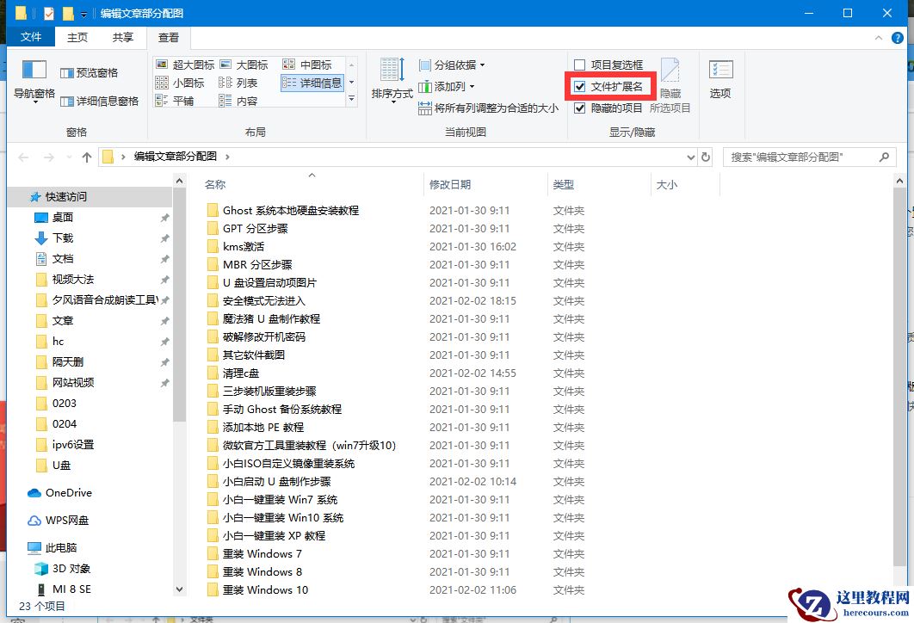Enable the 项目复选框 item checkboxes option

(579, 65)
